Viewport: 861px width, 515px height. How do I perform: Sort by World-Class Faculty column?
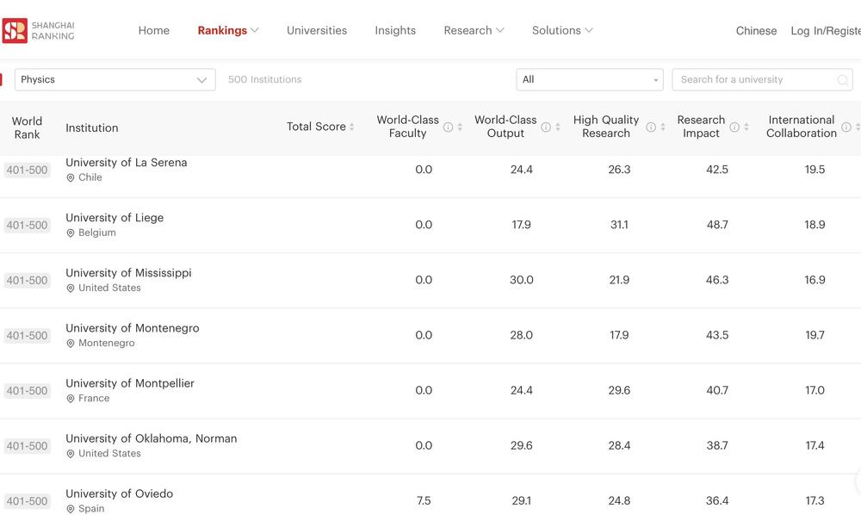[x=460, y=127]
